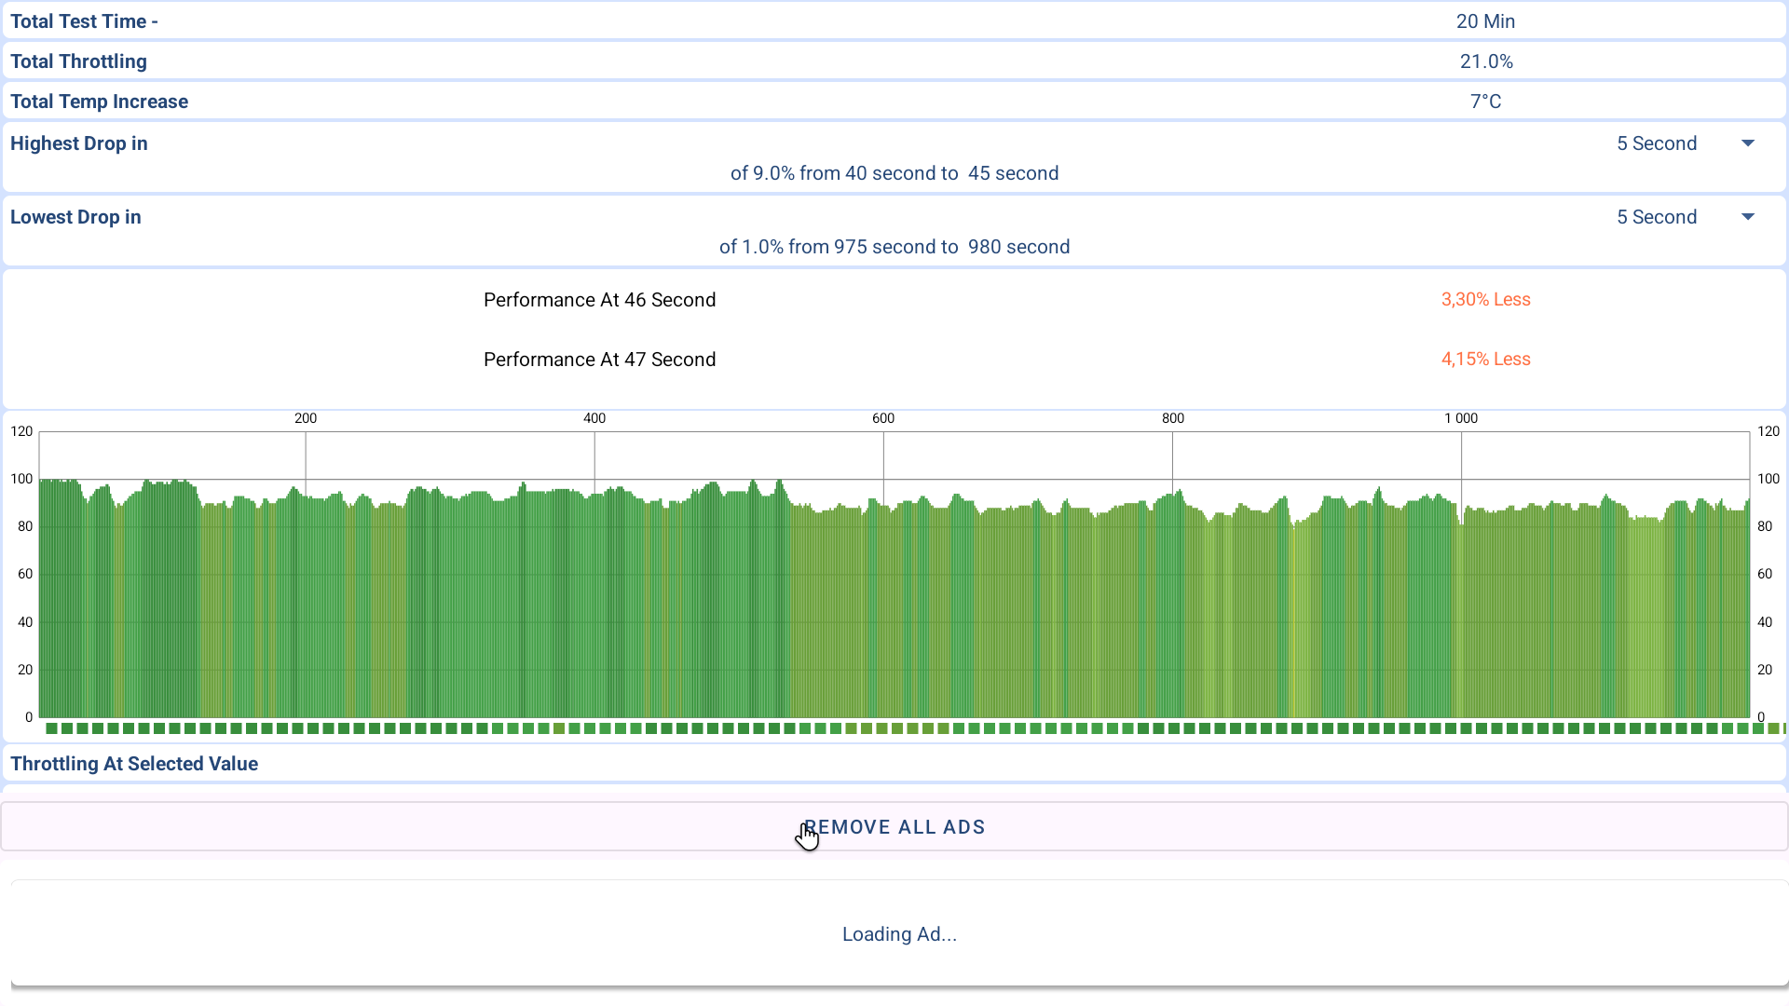Click the 600 marker on chart top axis
The image size is (1789, 1006).
(x=883, y=418)
